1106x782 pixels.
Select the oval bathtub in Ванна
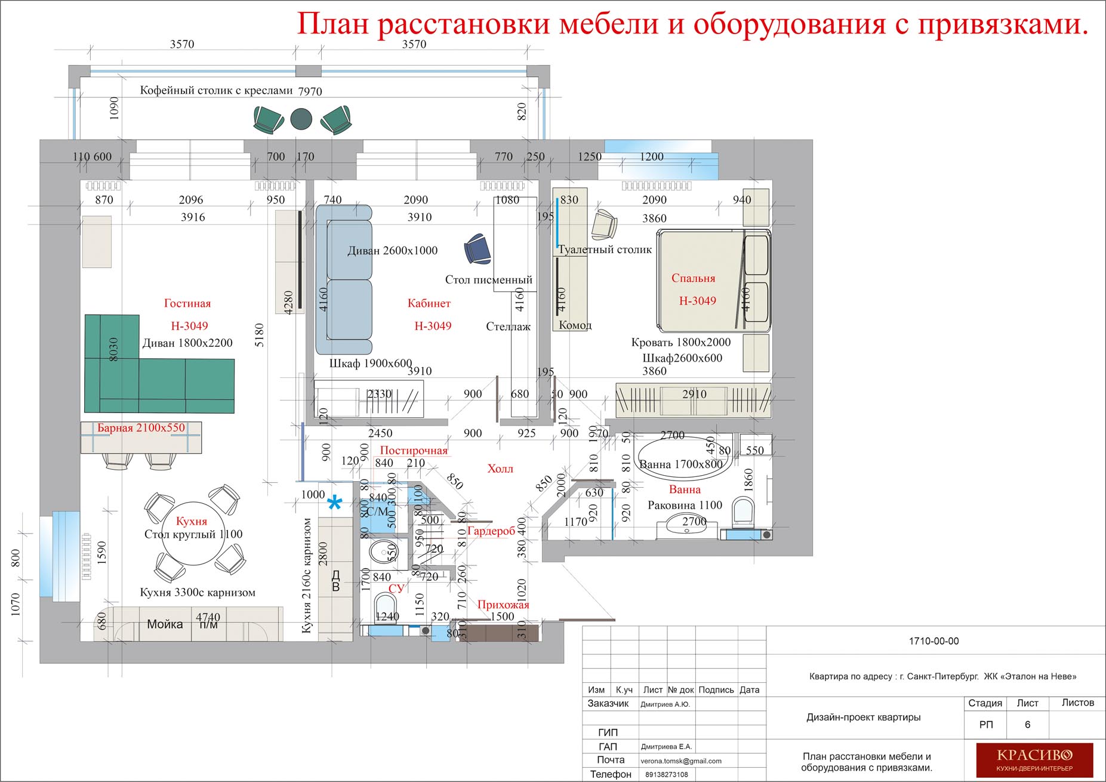tap(680, 458)
